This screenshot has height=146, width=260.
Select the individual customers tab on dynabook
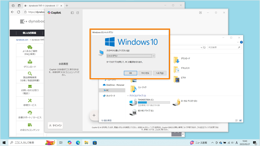(x=29, y=33)
